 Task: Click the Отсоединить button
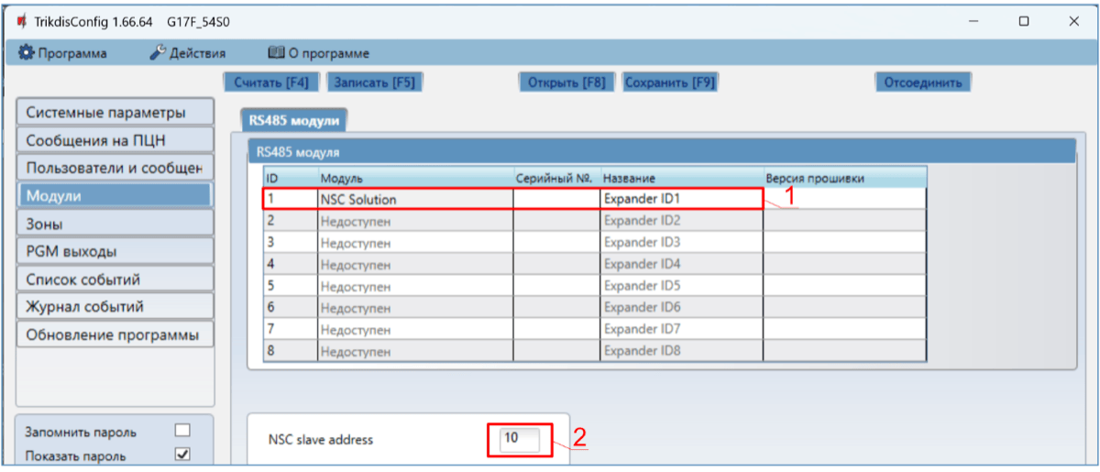(921, 82)
